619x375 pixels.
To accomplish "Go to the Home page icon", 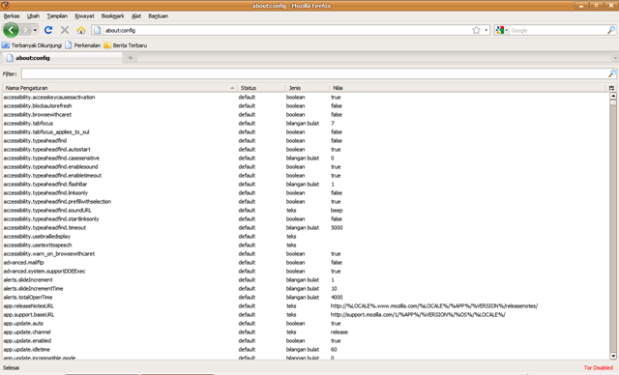I will point(81,30).
